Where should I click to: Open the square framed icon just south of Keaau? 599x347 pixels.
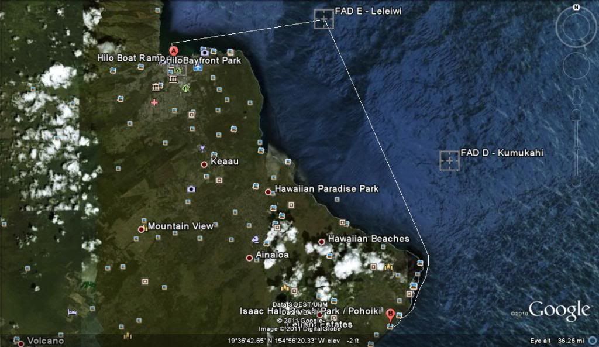point(219,180)
